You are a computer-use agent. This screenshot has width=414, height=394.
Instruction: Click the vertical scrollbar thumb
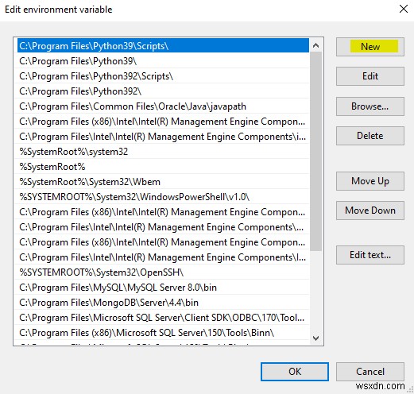pyautogui.click(x=315, y=151)
